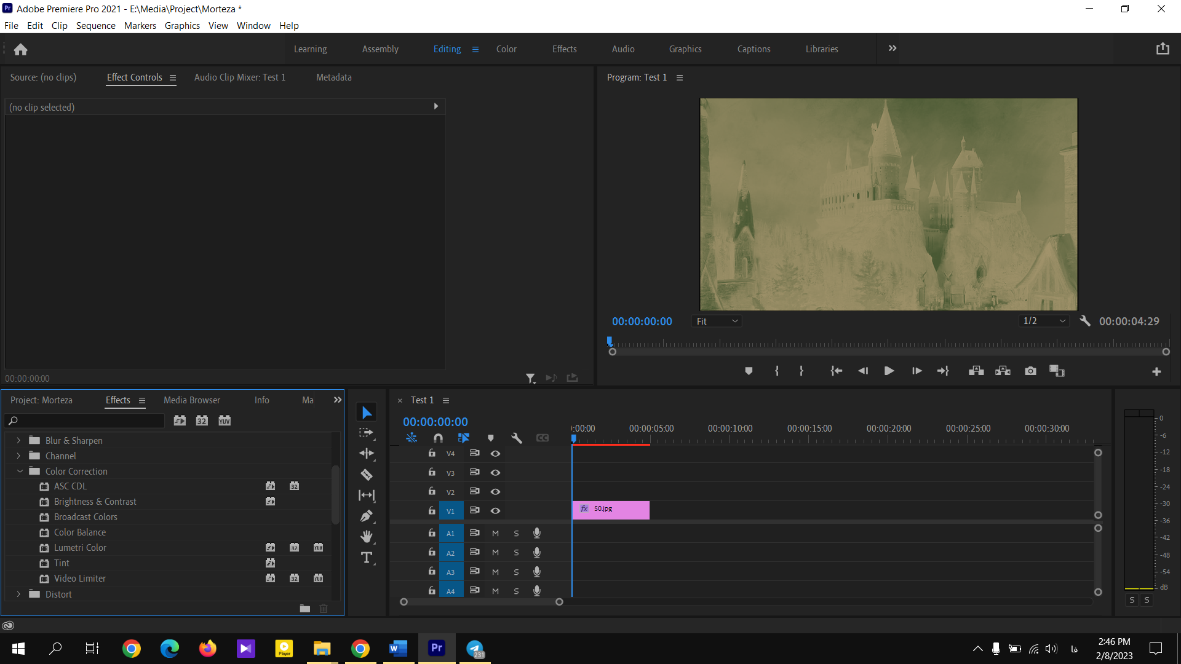Click the Export frame camera icon
The height and width of the screenshot is (664, 1181).
1029,371
